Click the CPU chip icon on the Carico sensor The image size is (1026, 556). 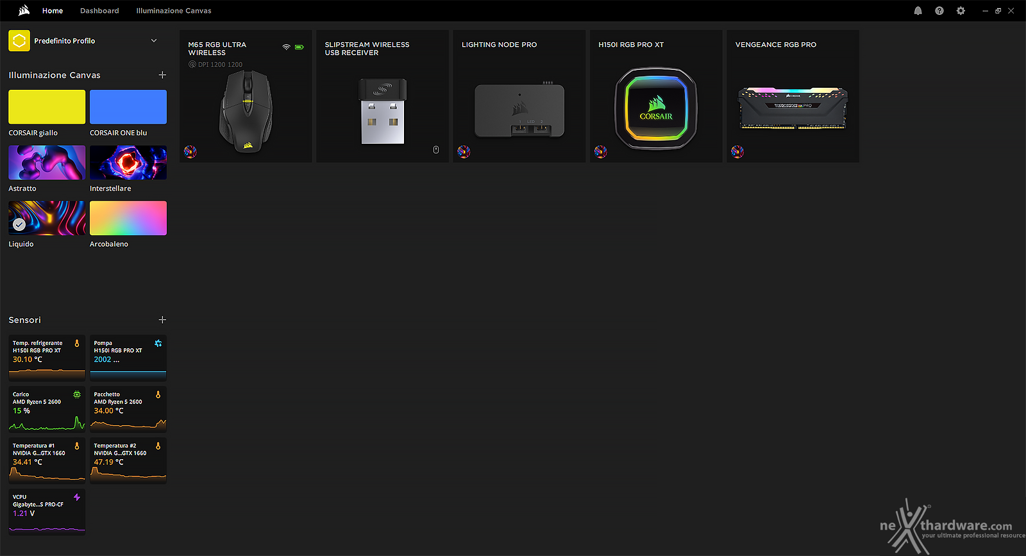point(77,394)
